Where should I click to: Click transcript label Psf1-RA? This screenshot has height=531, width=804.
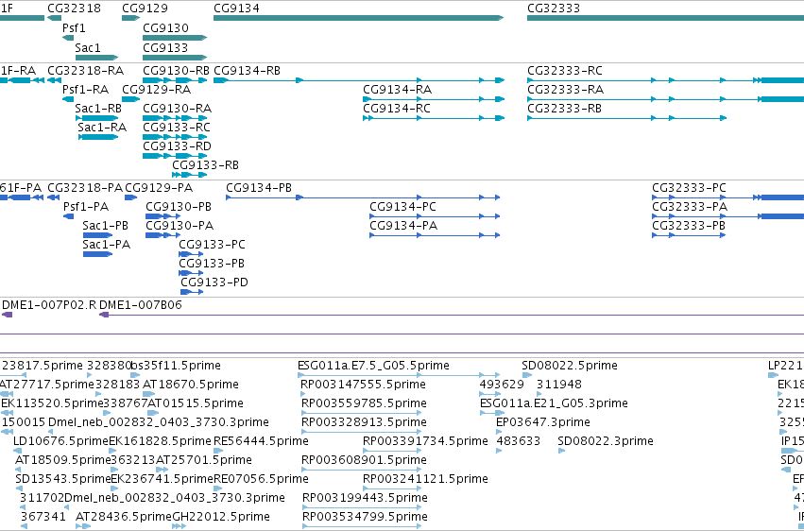[x=85, y=90]
